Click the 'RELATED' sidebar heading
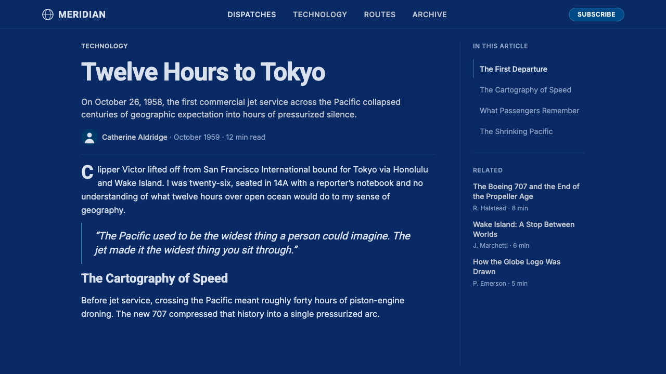The image size is (666, 374). (x=488, y=170)
